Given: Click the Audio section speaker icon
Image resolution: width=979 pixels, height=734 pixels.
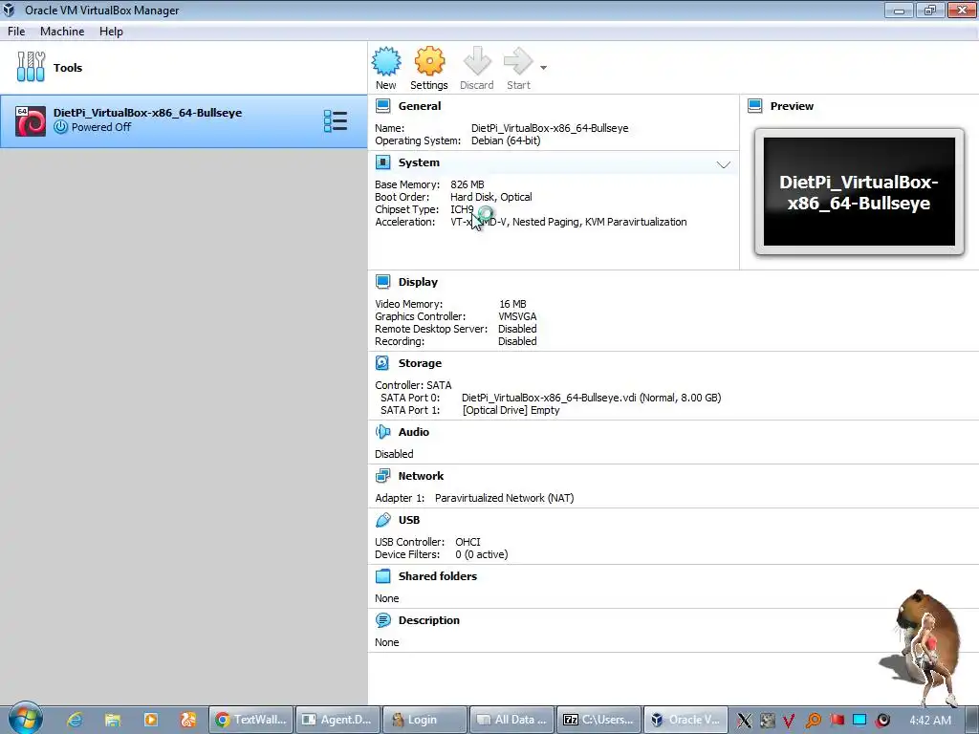Looking at the screenshot, I should tap(382, 431).
